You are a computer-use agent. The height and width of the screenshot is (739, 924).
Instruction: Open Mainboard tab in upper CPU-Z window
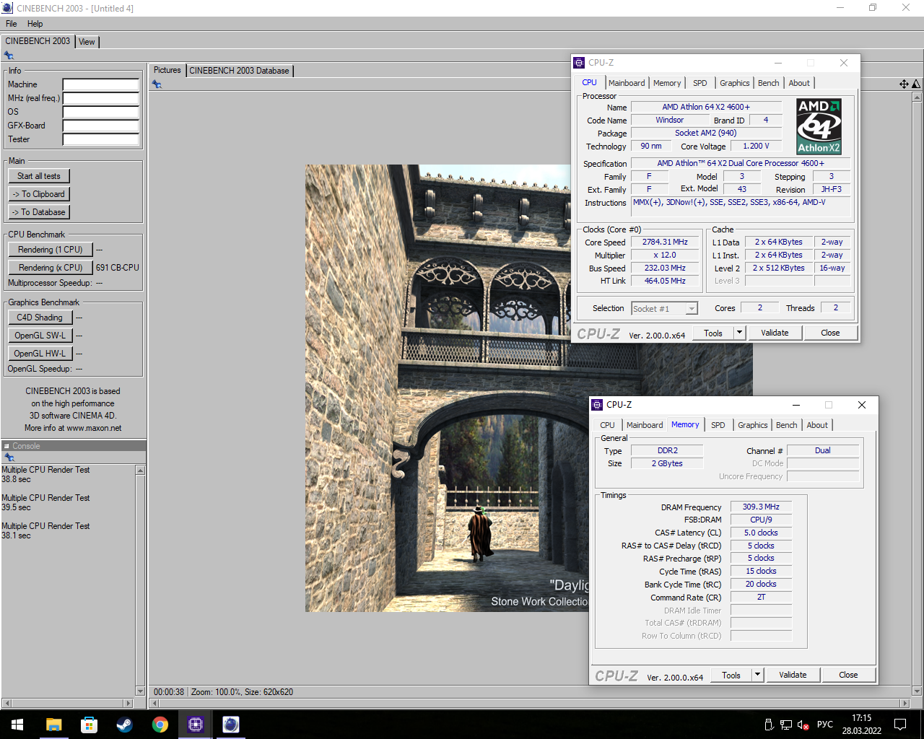(x=627, y=83)
